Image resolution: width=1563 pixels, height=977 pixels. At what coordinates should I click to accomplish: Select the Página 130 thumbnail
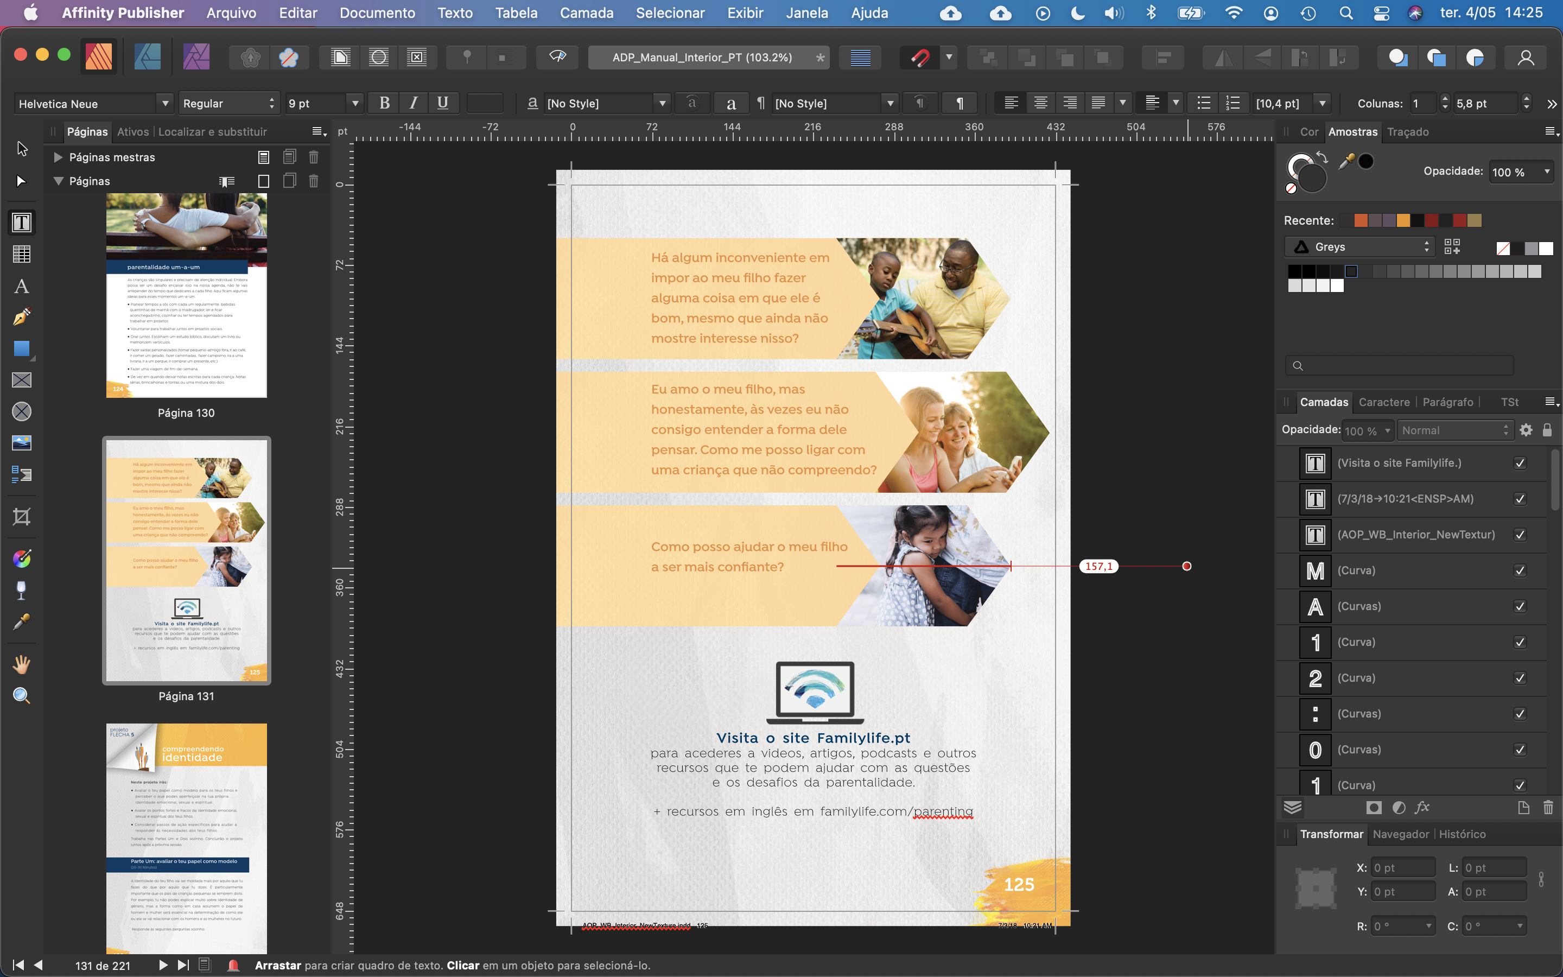point(187,295)
